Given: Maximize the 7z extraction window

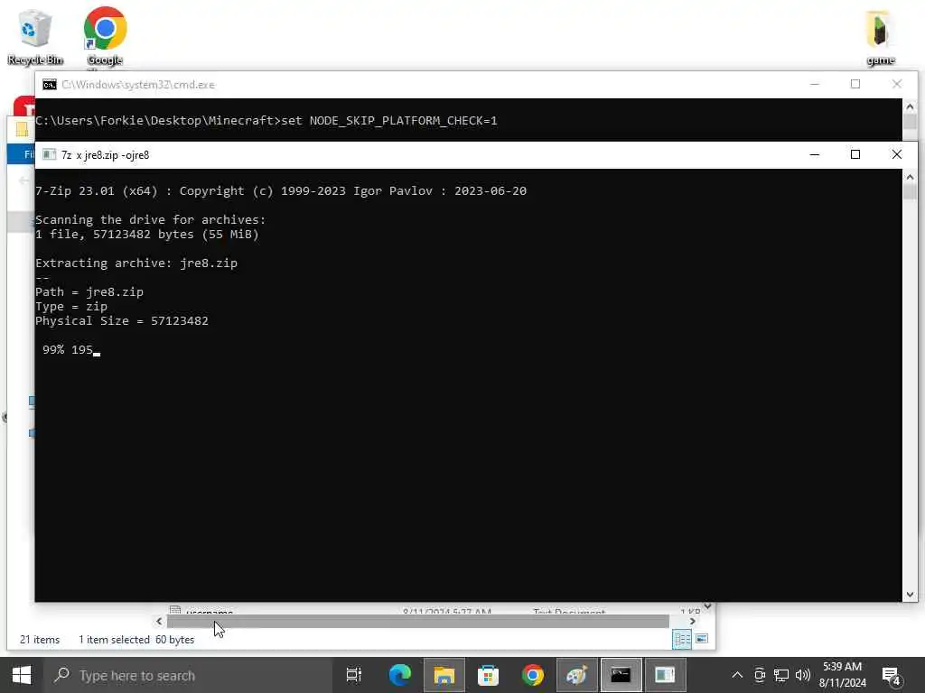Looking at the screenshot, I should [855, 154].
